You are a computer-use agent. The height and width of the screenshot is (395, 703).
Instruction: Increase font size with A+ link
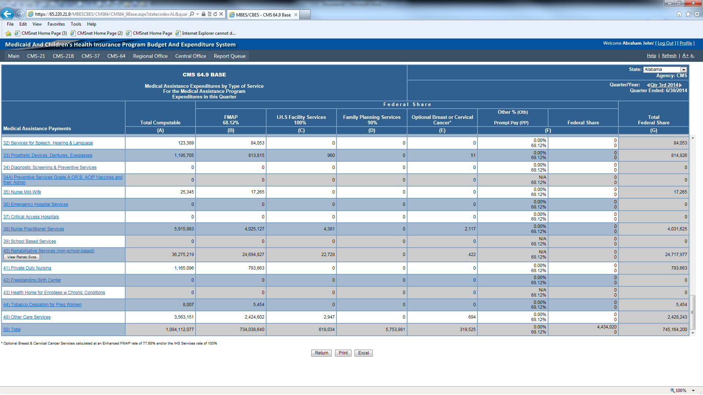pyautogui.click(x=685, y=56)
